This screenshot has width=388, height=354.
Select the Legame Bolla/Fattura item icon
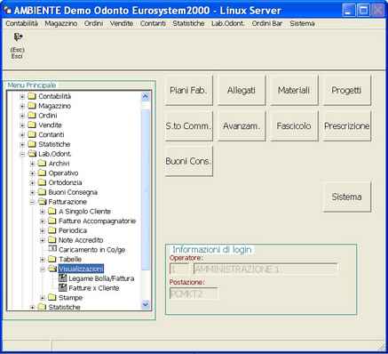point(62,278)
